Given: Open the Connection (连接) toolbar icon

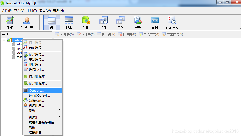Looking at the screenshot, I should pyautogui.click(x=10, y=23).
